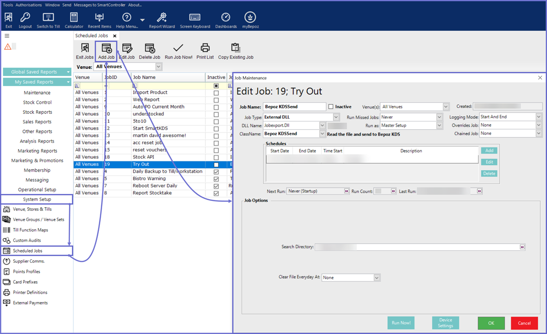Select the Scheduled Jobs tab

[92, 36]
